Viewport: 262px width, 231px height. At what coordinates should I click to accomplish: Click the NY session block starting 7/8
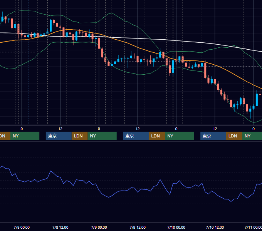(102, 136)
